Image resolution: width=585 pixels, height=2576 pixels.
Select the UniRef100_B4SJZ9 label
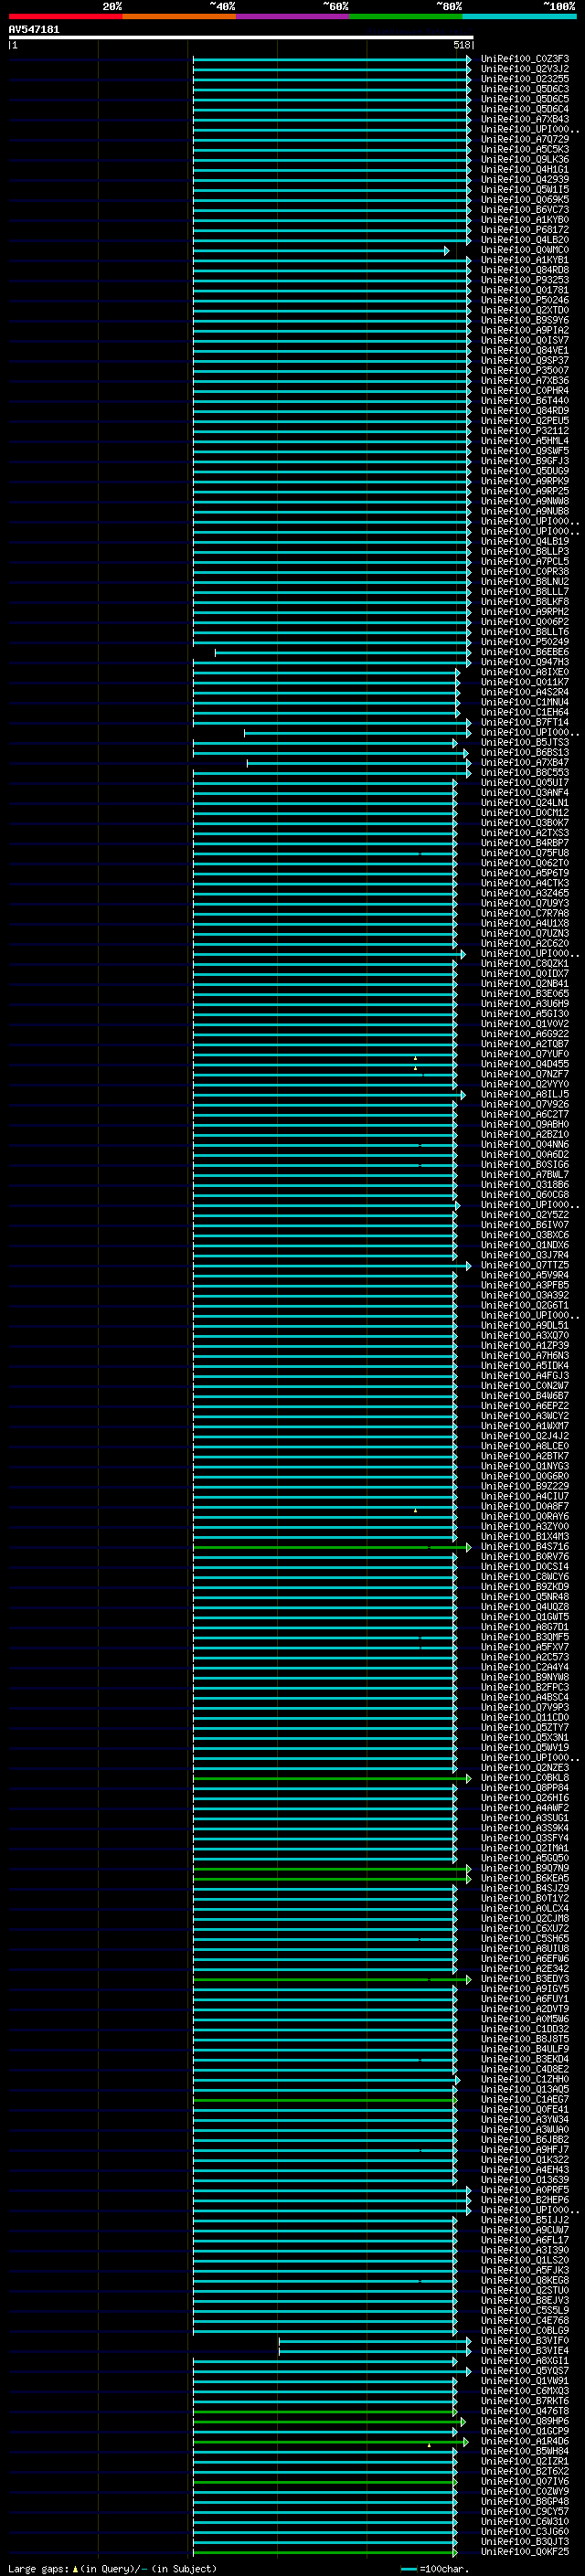tap(525, 1889)
